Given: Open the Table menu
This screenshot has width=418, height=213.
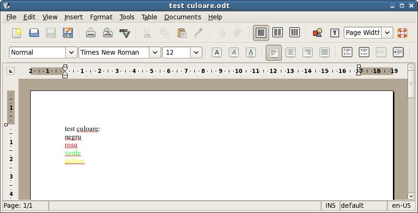Looking at the screenshot, I should [x=149, y=17].
